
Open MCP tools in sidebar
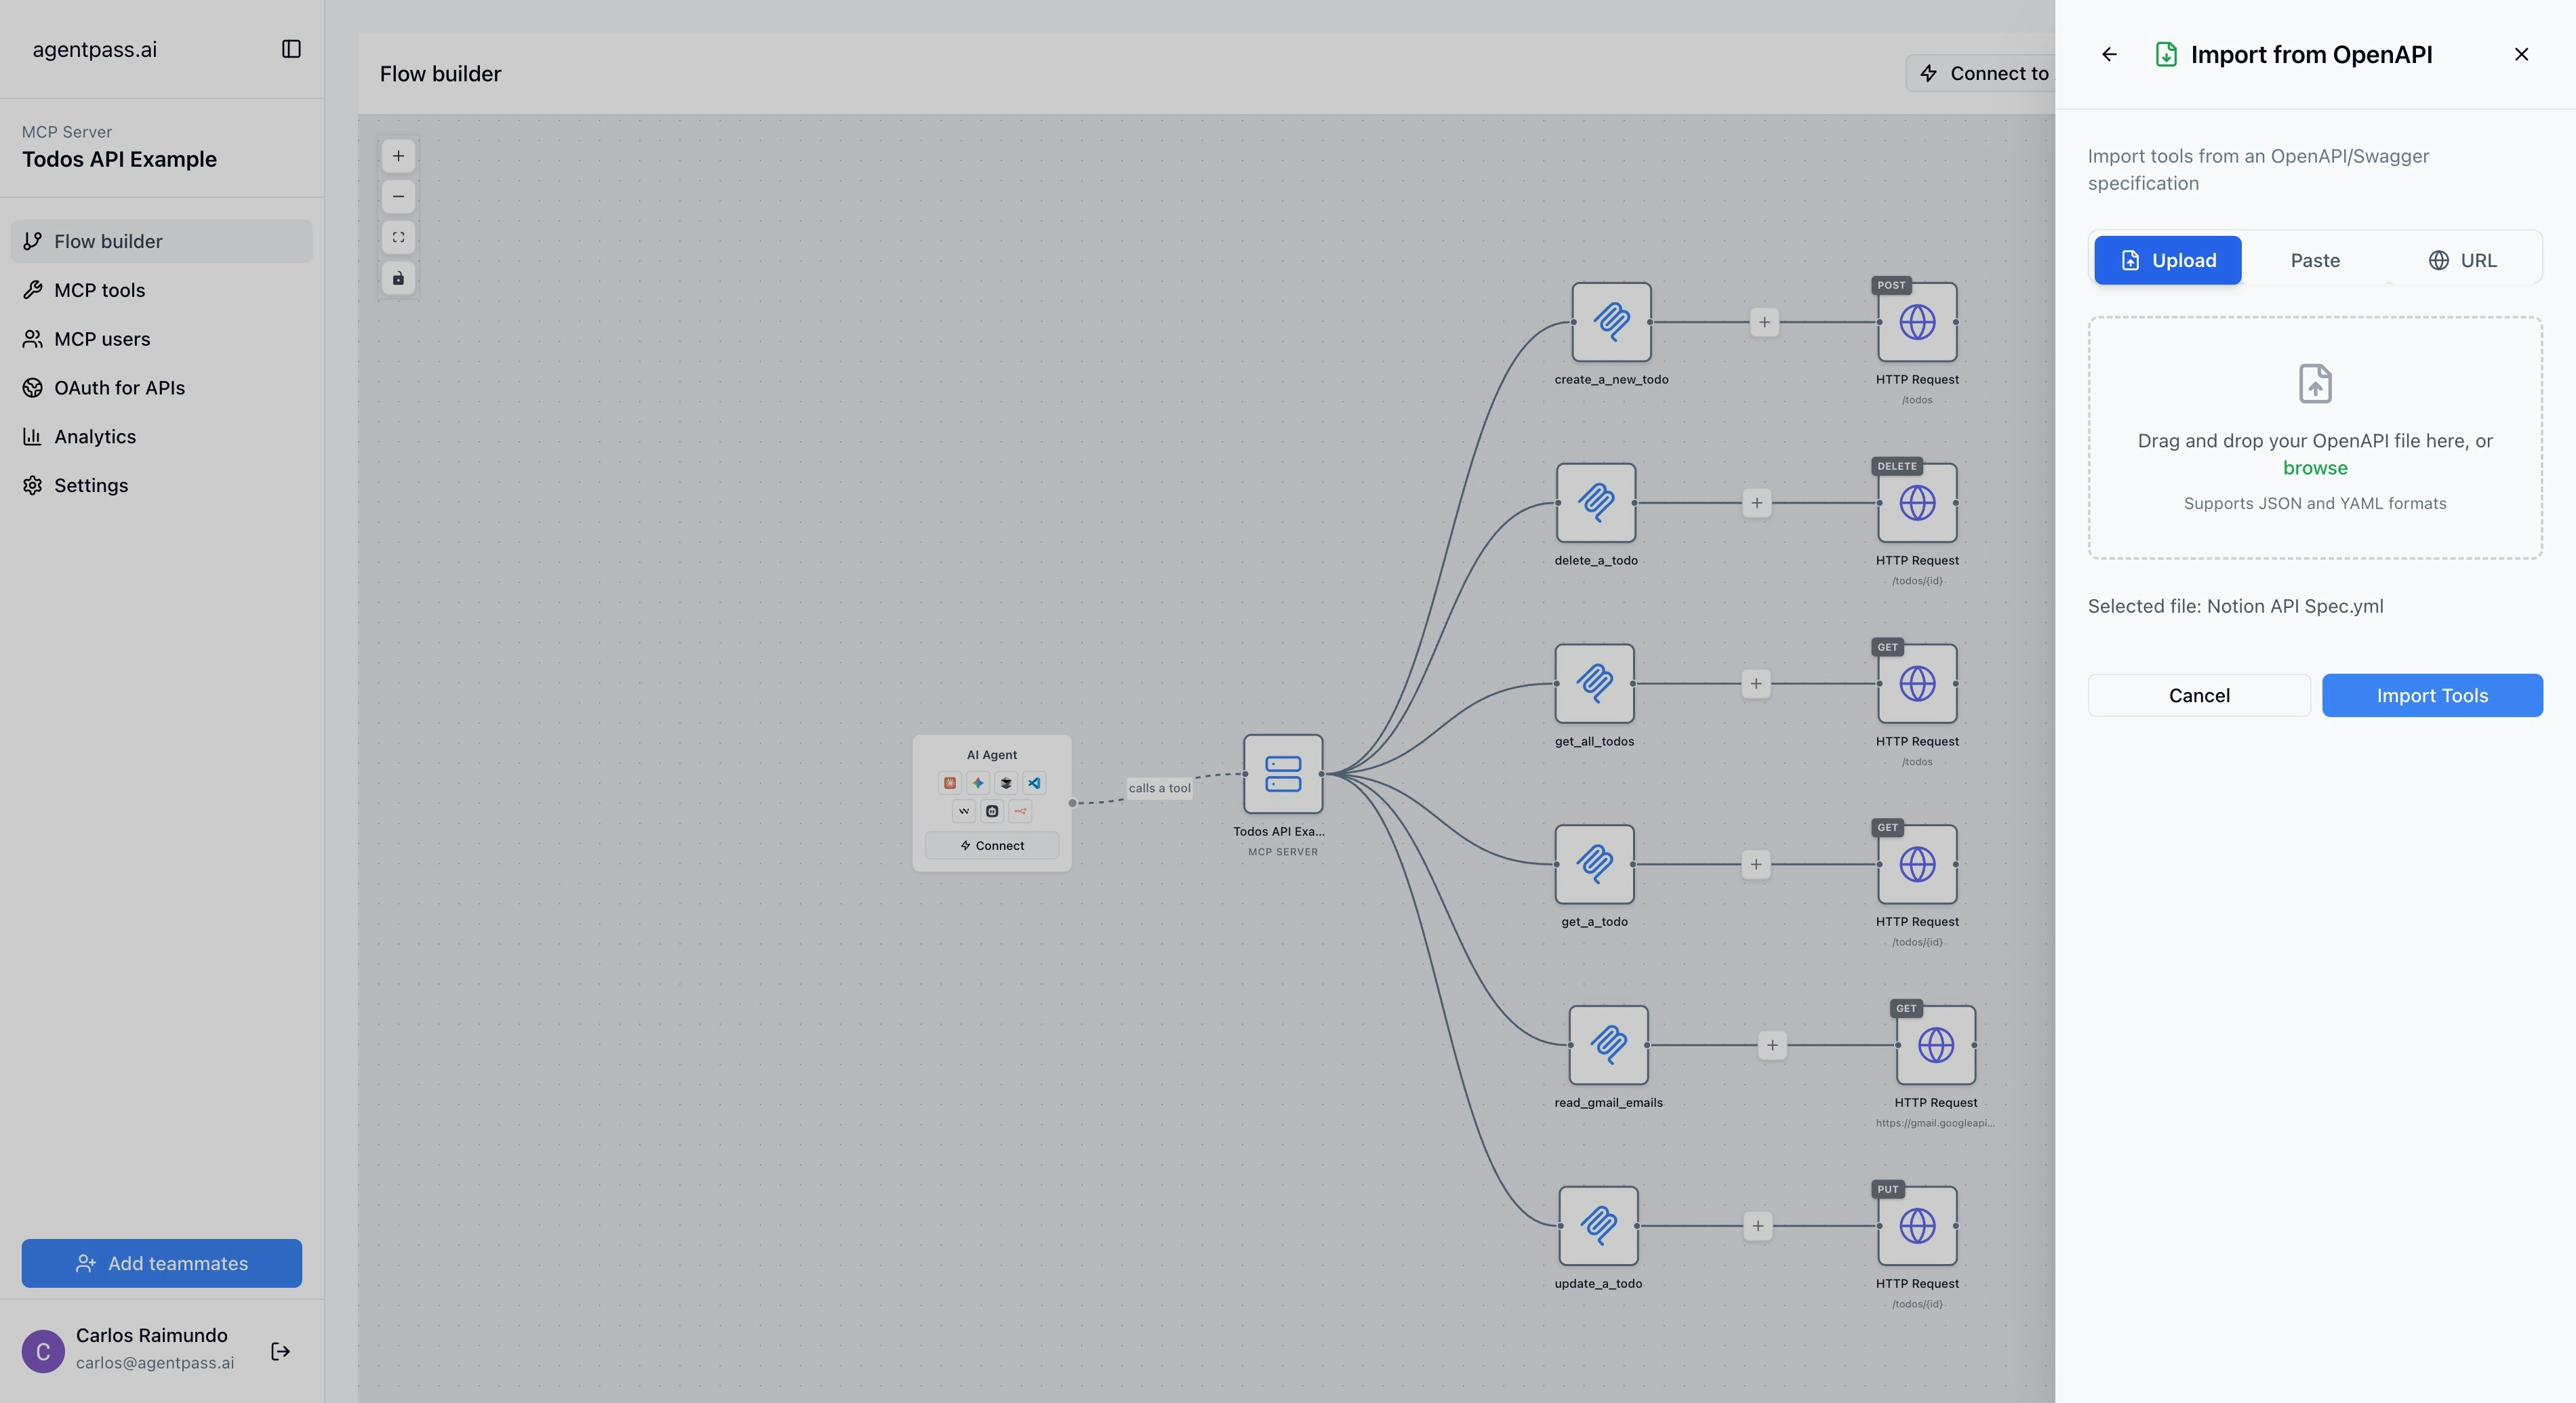click(x=99, y=290)
